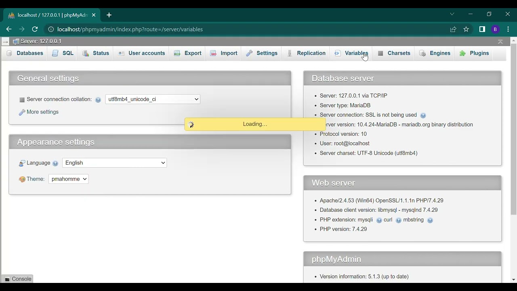Screen dimensions: 517x291
Task: Click the Replication icon
Action: (x=290, y=53)
